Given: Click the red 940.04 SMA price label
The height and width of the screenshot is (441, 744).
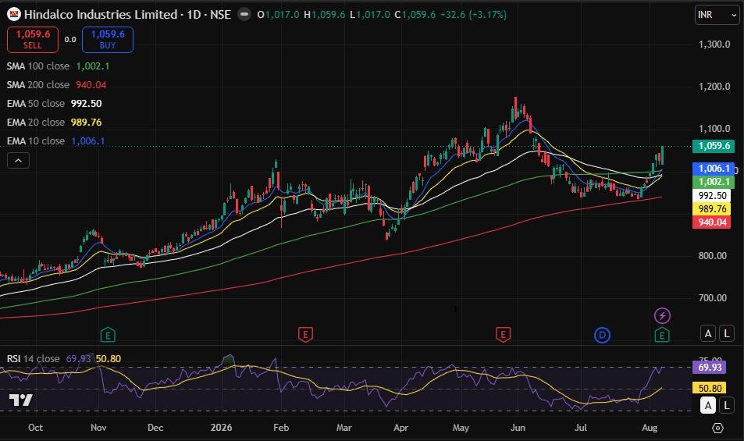Looking at the screenshot, I should click(x=712, y=222).
